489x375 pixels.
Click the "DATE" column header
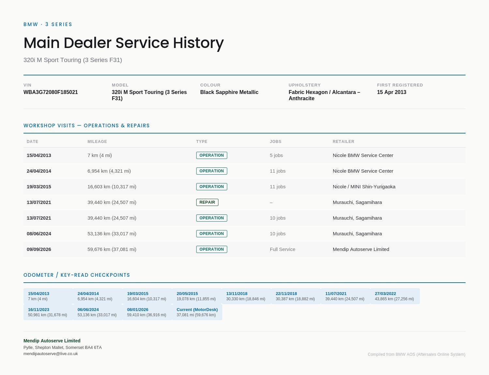click(32, 142)
